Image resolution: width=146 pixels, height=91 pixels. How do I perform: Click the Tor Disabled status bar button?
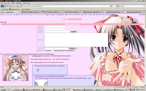click(135, 87)
